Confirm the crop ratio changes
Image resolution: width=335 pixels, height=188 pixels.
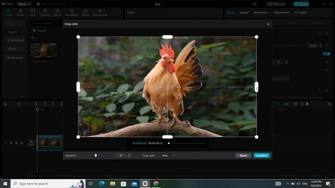(x=262, y=156)
